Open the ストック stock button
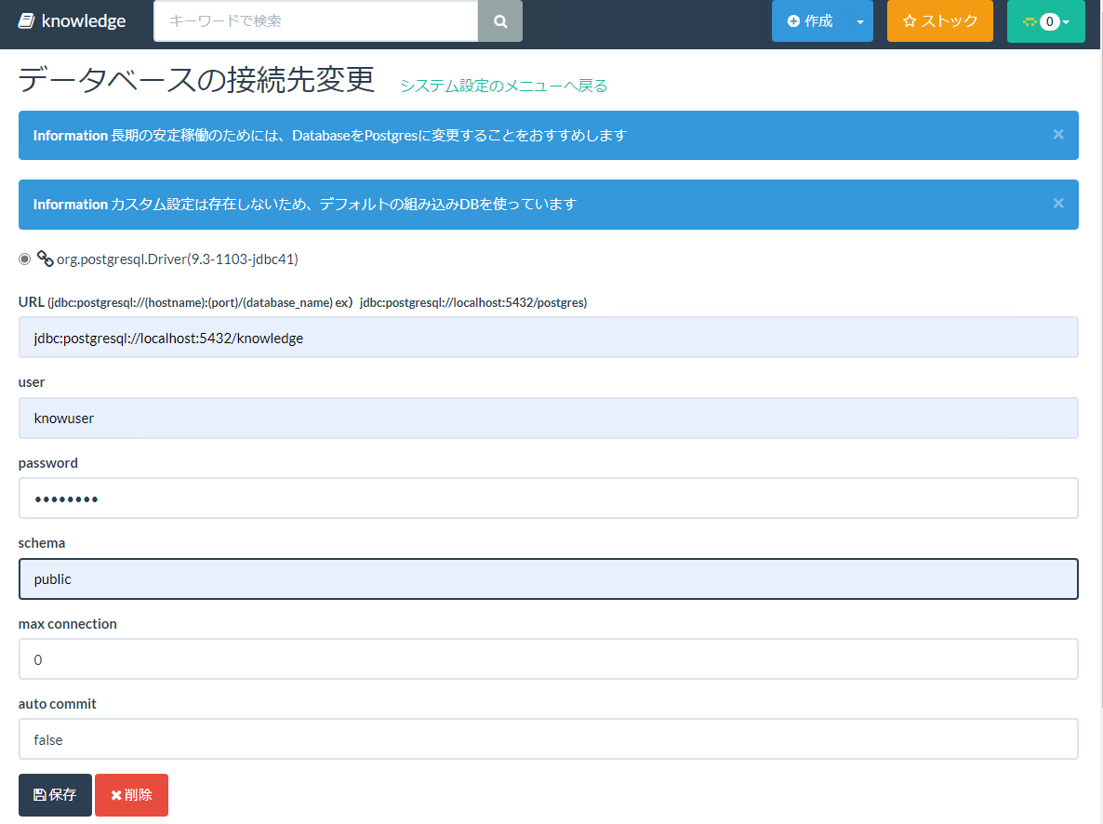Viewport: 1103px width, 824px height. (940, 21)
